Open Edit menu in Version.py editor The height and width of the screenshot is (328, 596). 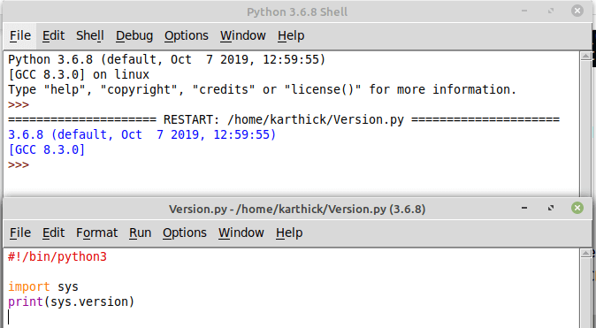53,233
